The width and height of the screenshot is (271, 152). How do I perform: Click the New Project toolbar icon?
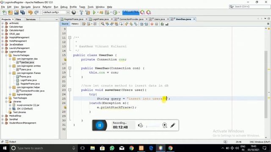click(x=10, y=12)
